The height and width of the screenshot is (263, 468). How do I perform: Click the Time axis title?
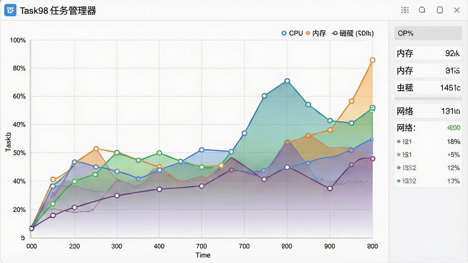tap(203, 255)
